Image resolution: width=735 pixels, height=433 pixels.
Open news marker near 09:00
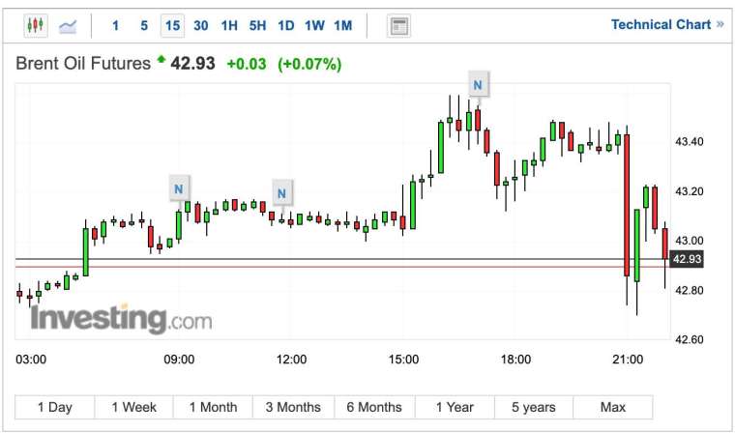point(179,188)
